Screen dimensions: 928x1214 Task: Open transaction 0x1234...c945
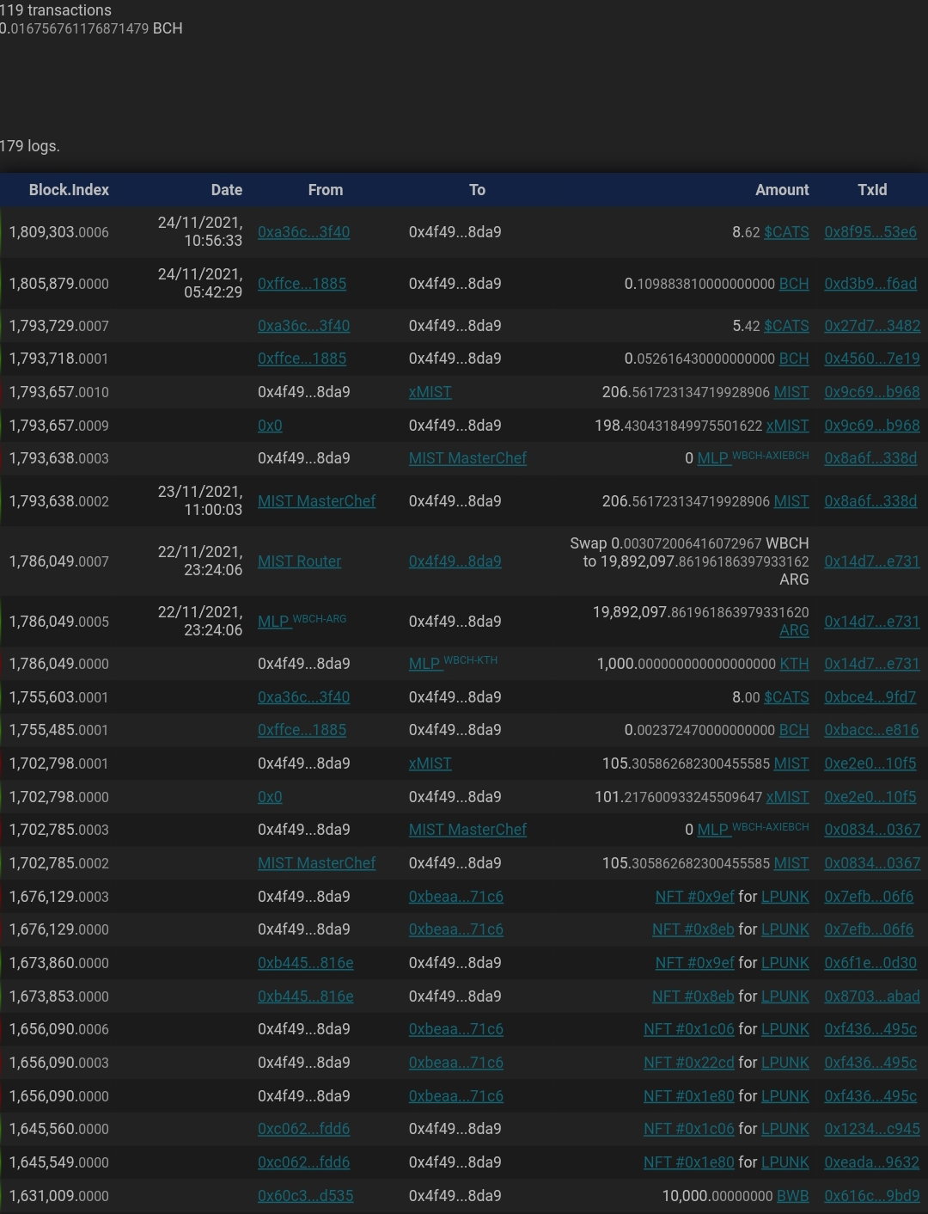point(872,1129)
